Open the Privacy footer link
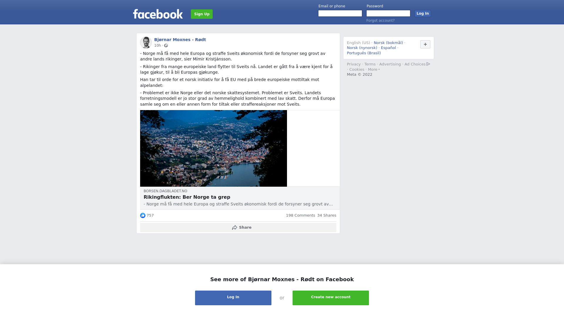564x317 pixels. click(x=354, y=64)
